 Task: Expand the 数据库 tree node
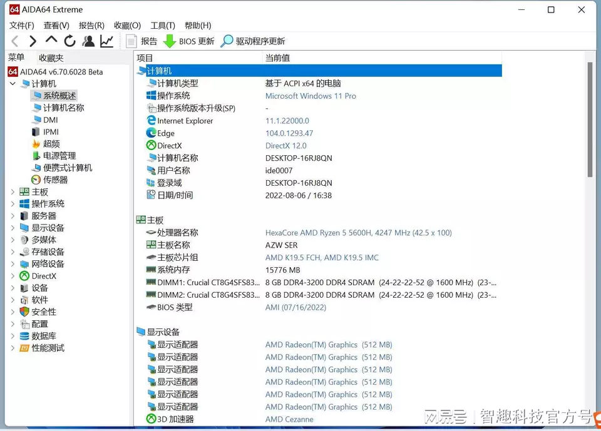point(13,336)
